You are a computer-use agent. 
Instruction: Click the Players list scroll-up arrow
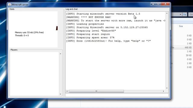(x=60, y=54)
